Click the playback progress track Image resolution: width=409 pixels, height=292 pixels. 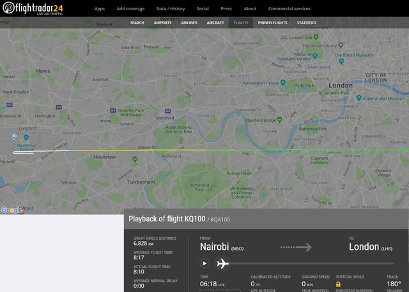[x=312, y=263]
